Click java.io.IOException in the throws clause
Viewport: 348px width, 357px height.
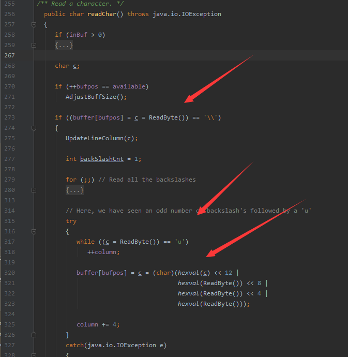click(x=187, y=14)
